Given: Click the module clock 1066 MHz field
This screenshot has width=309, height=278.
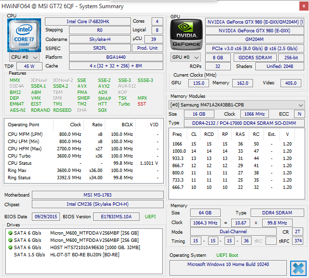Looking at the screenshot, I should (254, 114).
